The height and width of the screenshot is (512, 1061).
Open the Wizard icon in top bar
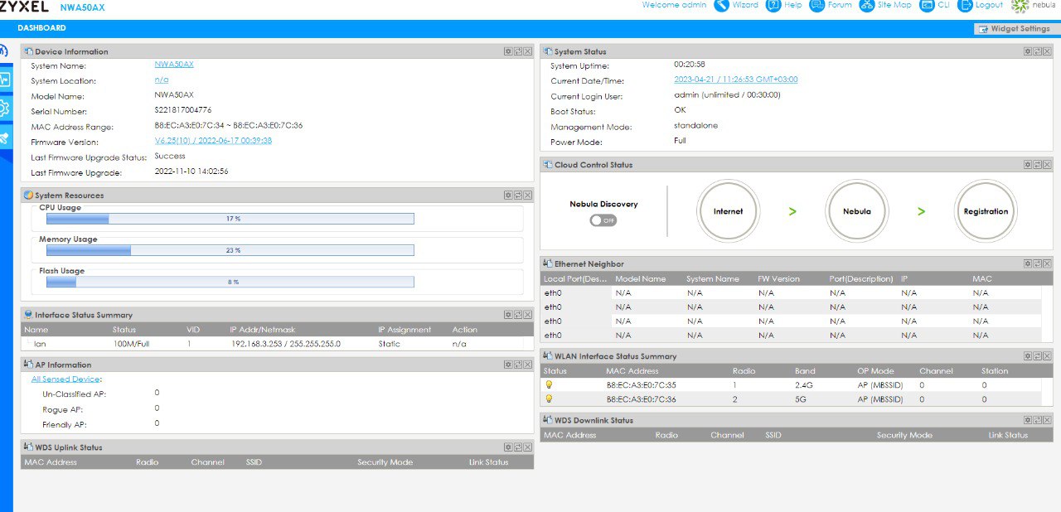[x=722, y=5]
